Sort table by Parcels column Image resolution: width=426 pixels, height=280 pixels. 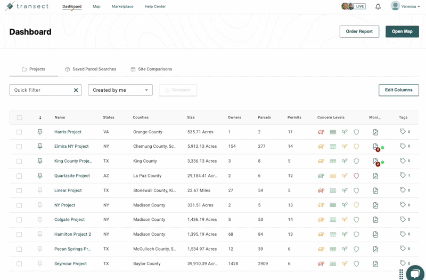[x=264, y=117]
